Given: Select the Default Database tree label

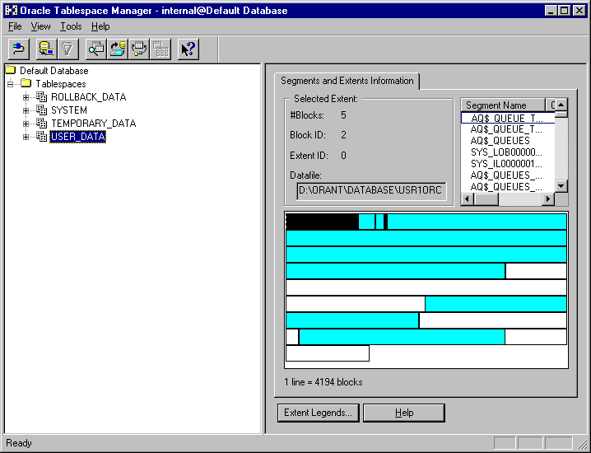Looking at the screenshot, I should click(x=54, y=71).
